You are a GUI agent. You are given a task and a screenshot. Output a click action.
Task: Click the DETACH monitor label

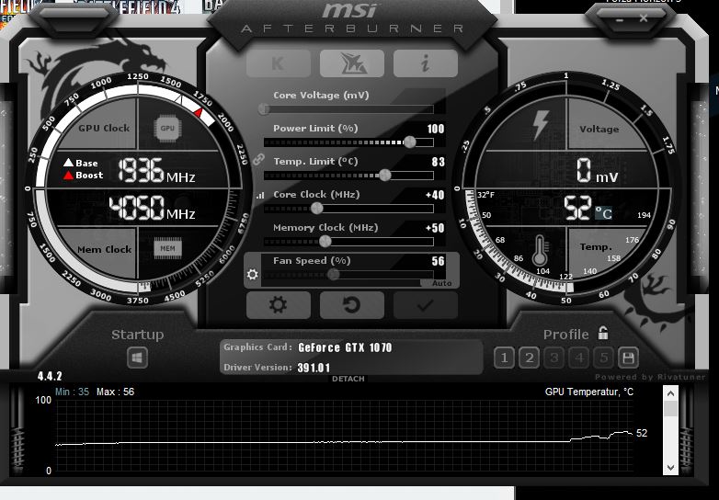[348, 379]
